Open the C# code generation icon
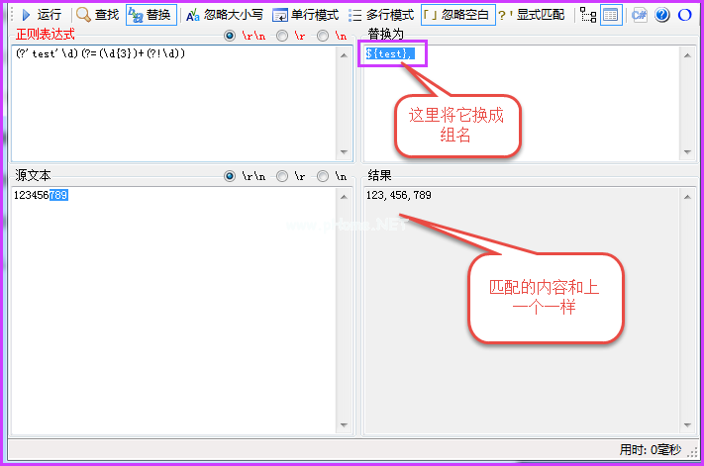 point(640,15)
